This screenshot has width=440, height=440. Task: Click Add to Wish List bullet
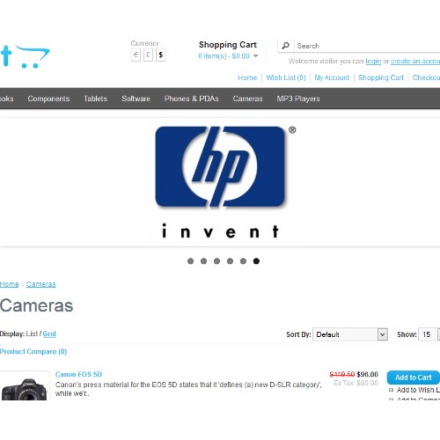click(391, 390)
